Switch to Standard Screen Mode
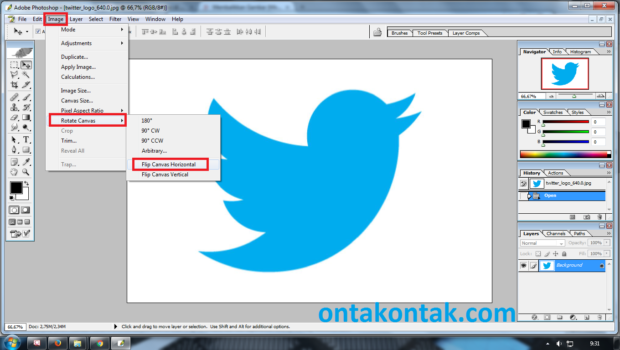Viewport: 620px width, 350px height. click(12, 222)
